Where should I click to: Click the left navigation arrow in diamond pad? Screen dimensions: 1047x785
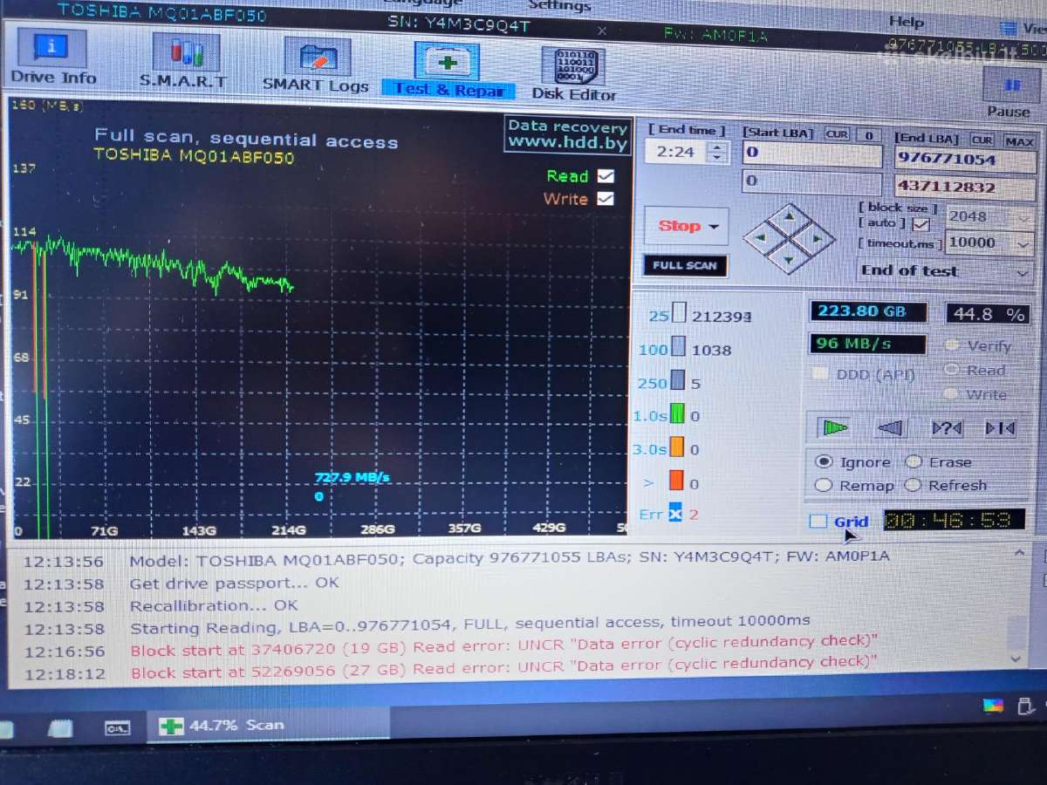[x=760, y=237]
